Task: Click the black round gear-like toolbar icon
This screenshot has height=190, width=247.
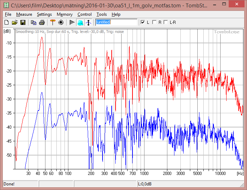Action: coord(61,22)
